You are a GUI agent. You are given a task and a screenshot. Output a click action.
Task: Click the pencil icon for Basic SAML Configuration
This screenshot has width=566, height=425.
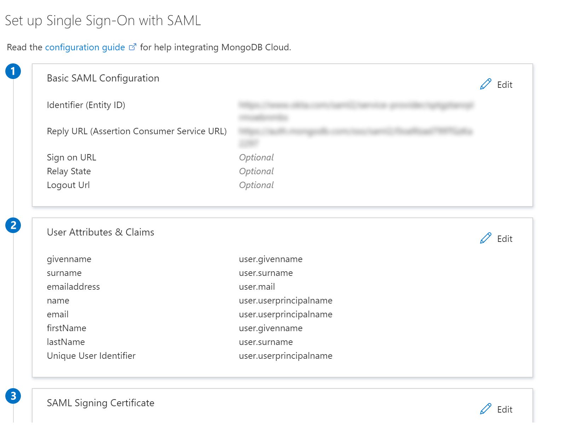pyautogui.click(x=485, y=84)
